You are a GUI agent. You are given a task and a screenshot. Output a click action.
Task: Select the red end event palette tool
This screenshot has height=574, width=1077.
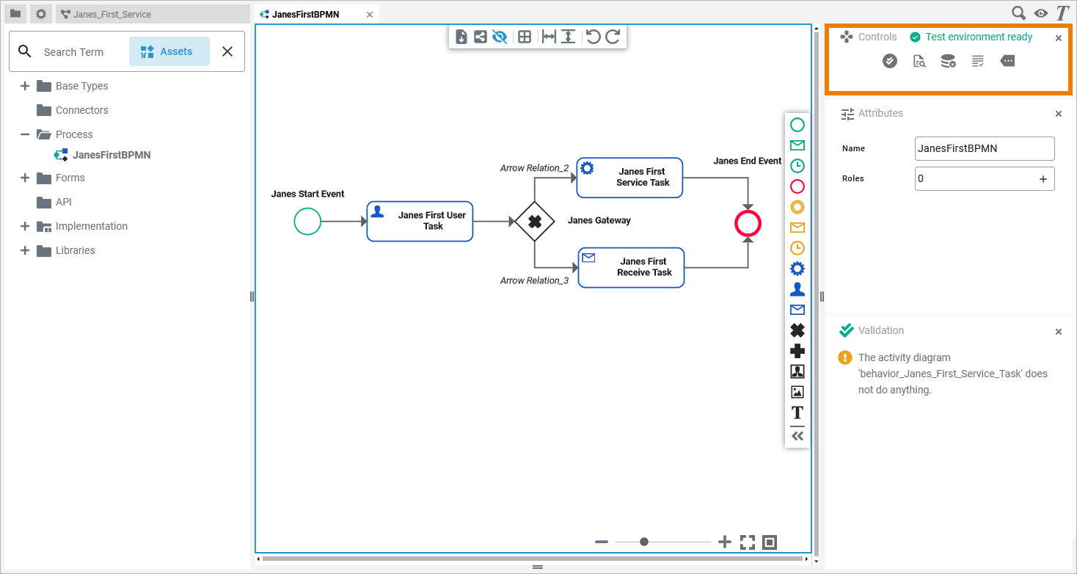797,186
